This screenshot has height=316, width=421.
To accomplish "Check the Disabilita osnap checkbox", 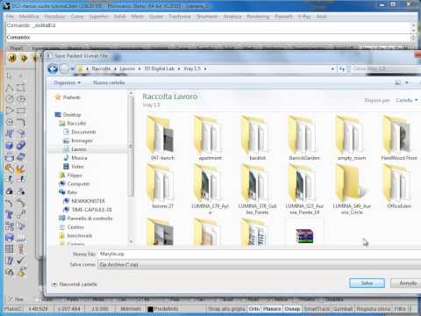I will click(321, 299).
